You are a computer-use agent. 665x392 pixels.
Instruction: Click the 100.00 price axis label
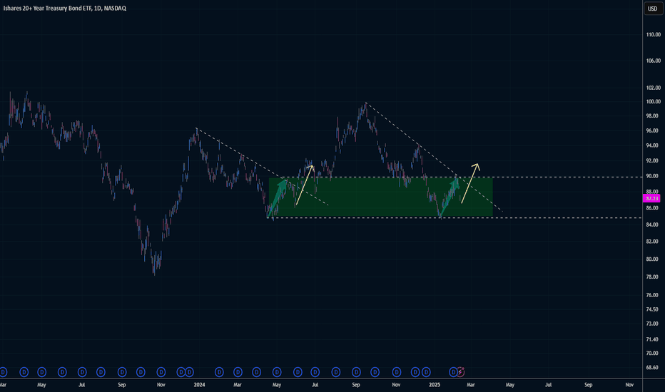click(x=653, y=102)
